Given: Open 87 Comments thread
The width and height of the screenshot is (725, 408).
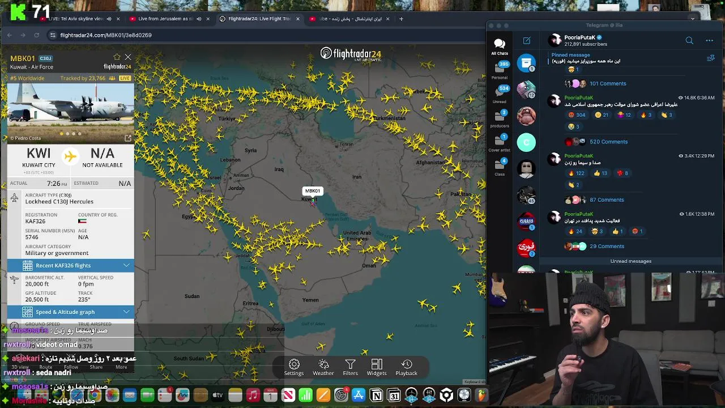Looking at the screenshot, I should (x=607, y=199).
